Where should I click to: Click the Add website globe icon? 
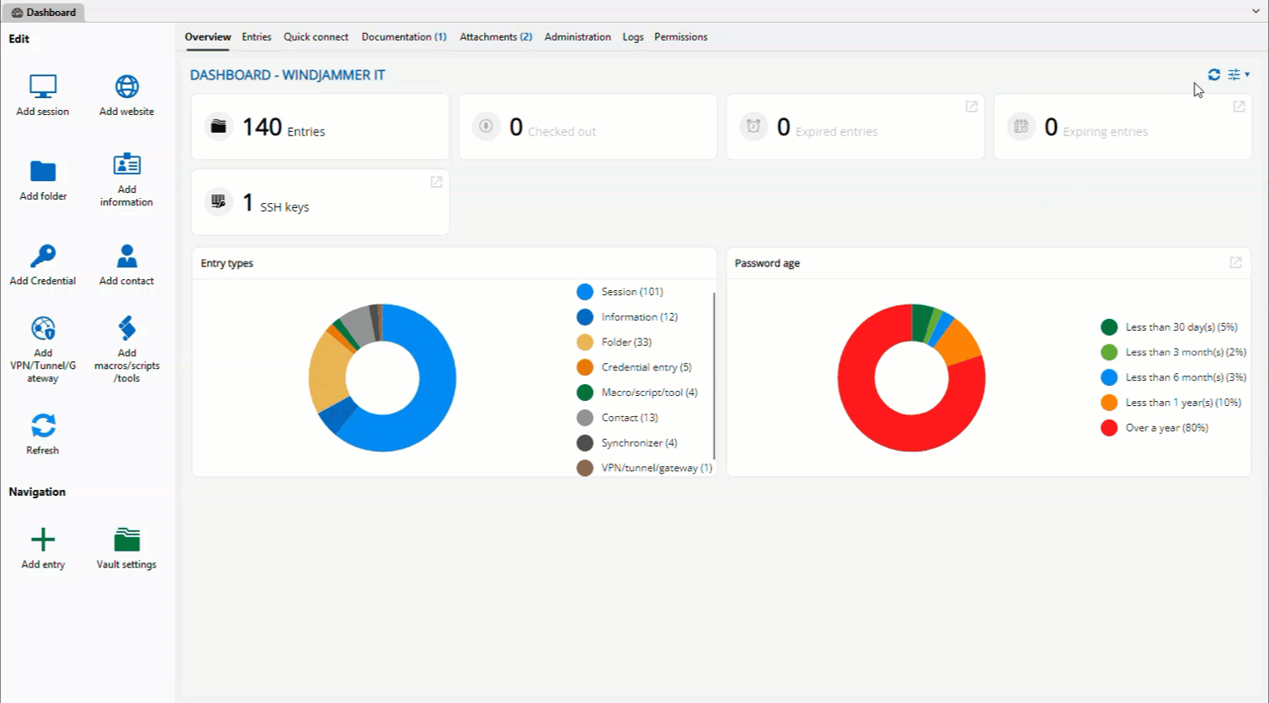click(125, 85)
